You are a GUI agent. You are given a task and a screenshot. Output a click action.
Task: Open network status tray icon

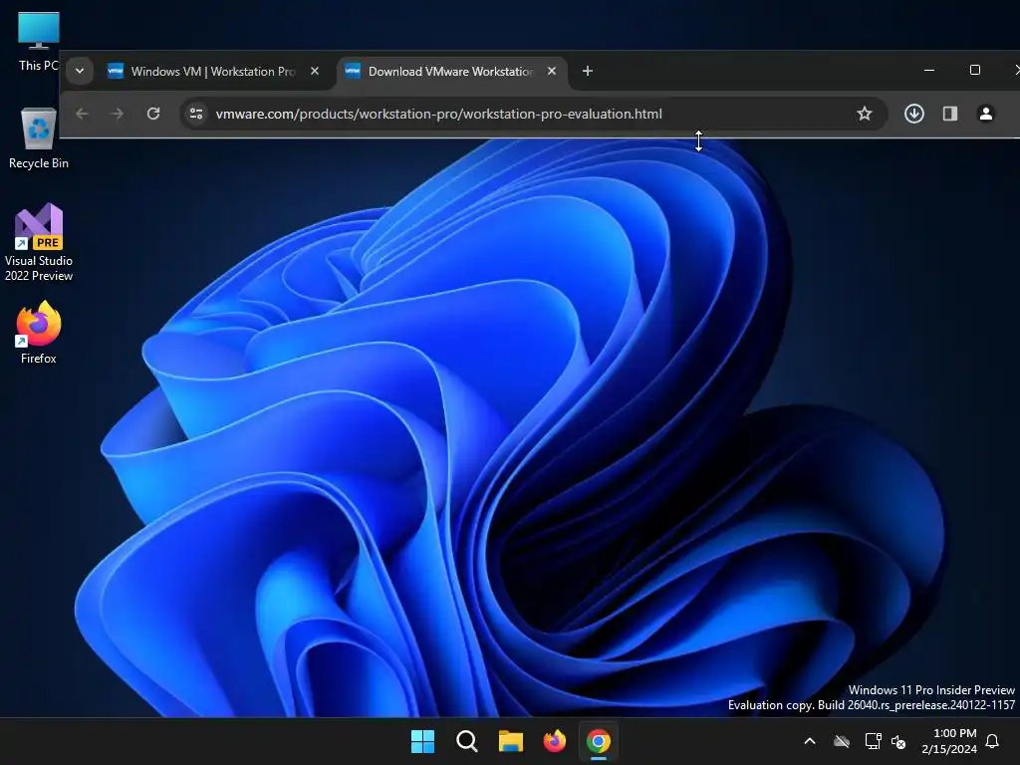coord(873,741)
